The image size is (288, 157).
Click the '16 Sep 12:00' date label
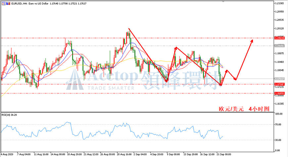[x=207, y=154]
